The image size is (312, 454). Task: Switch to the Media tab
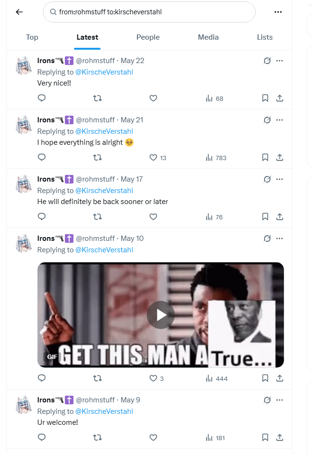[208, 37]
